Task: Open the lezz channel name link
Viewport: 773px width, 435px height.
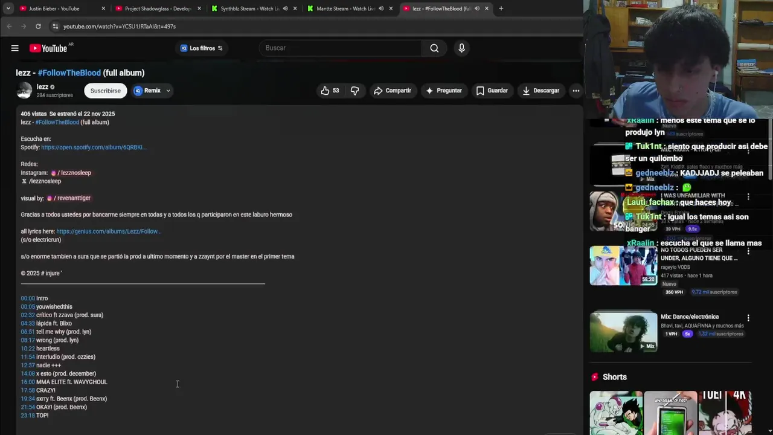Action: [x=42, y=87]
